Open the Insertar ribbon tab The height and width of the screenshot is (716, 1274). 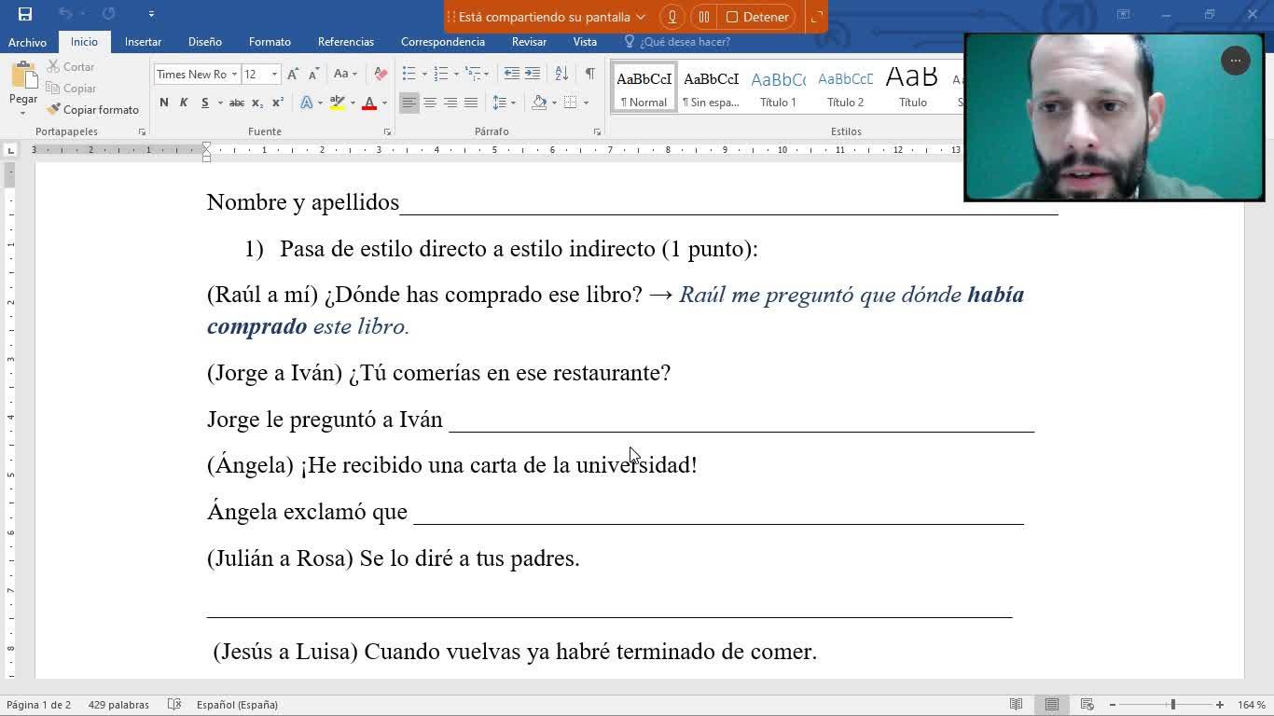(143, 42)
